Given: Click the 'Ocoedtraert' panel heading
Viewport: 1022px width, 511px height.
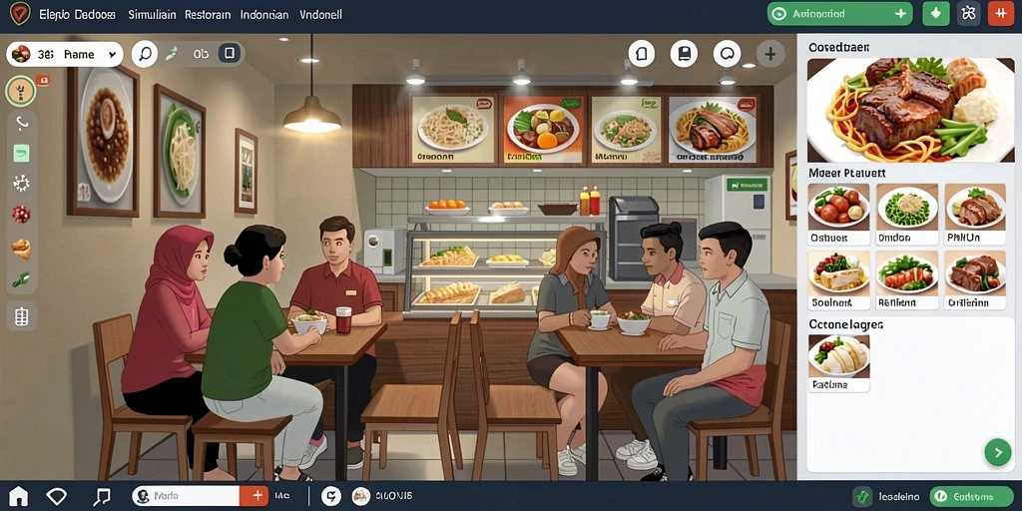Looking at the screenshot, I should (x=838, y=48).
